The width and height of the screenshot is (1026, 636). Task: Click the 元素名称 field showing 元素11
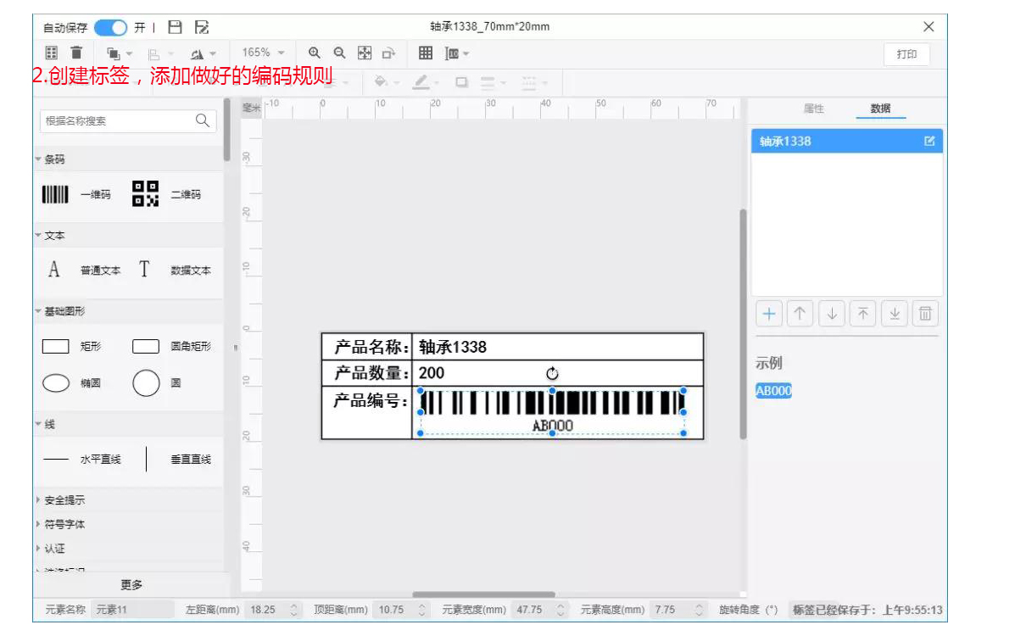132,610
